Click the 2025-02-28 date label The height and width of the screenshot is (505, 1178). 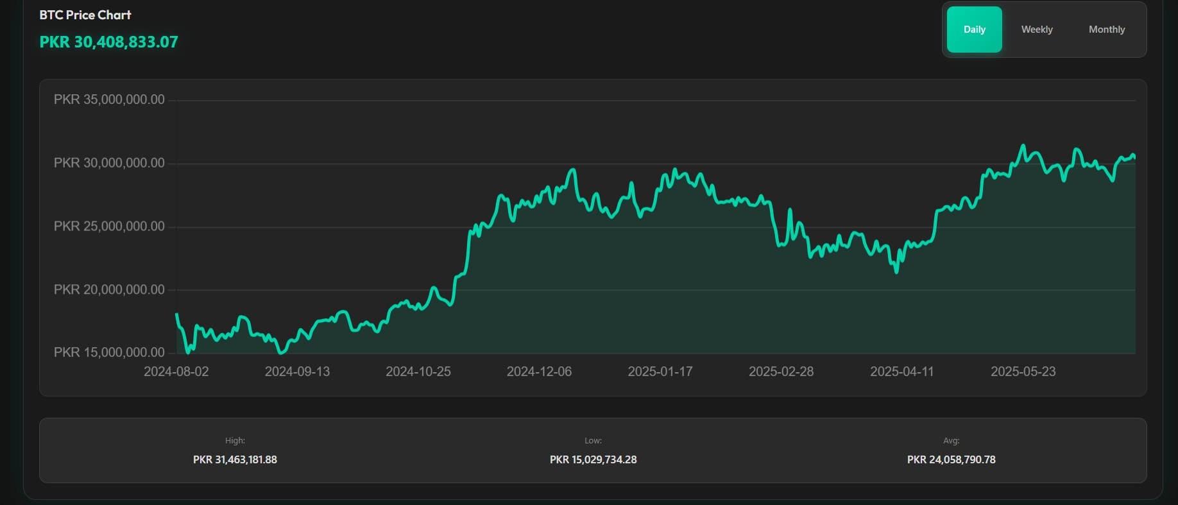781,372
